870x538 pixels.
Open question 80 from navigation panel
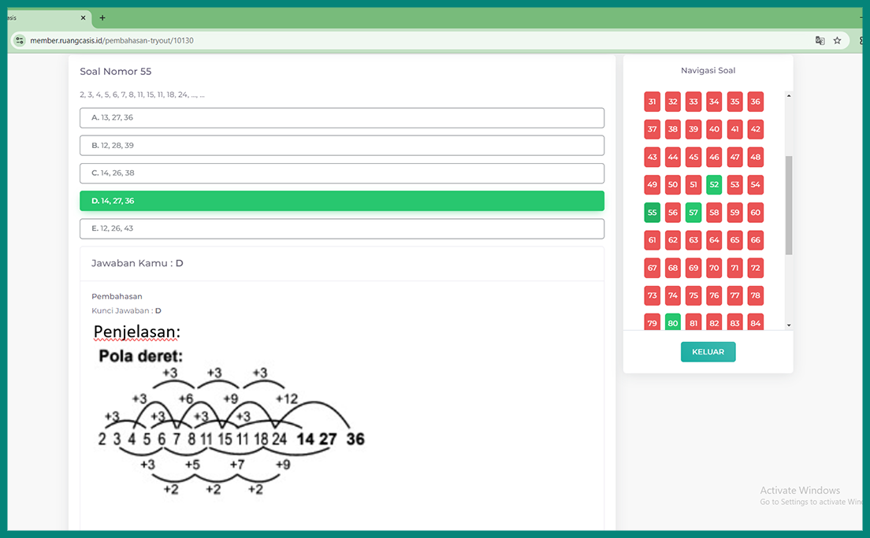[672, 323]
